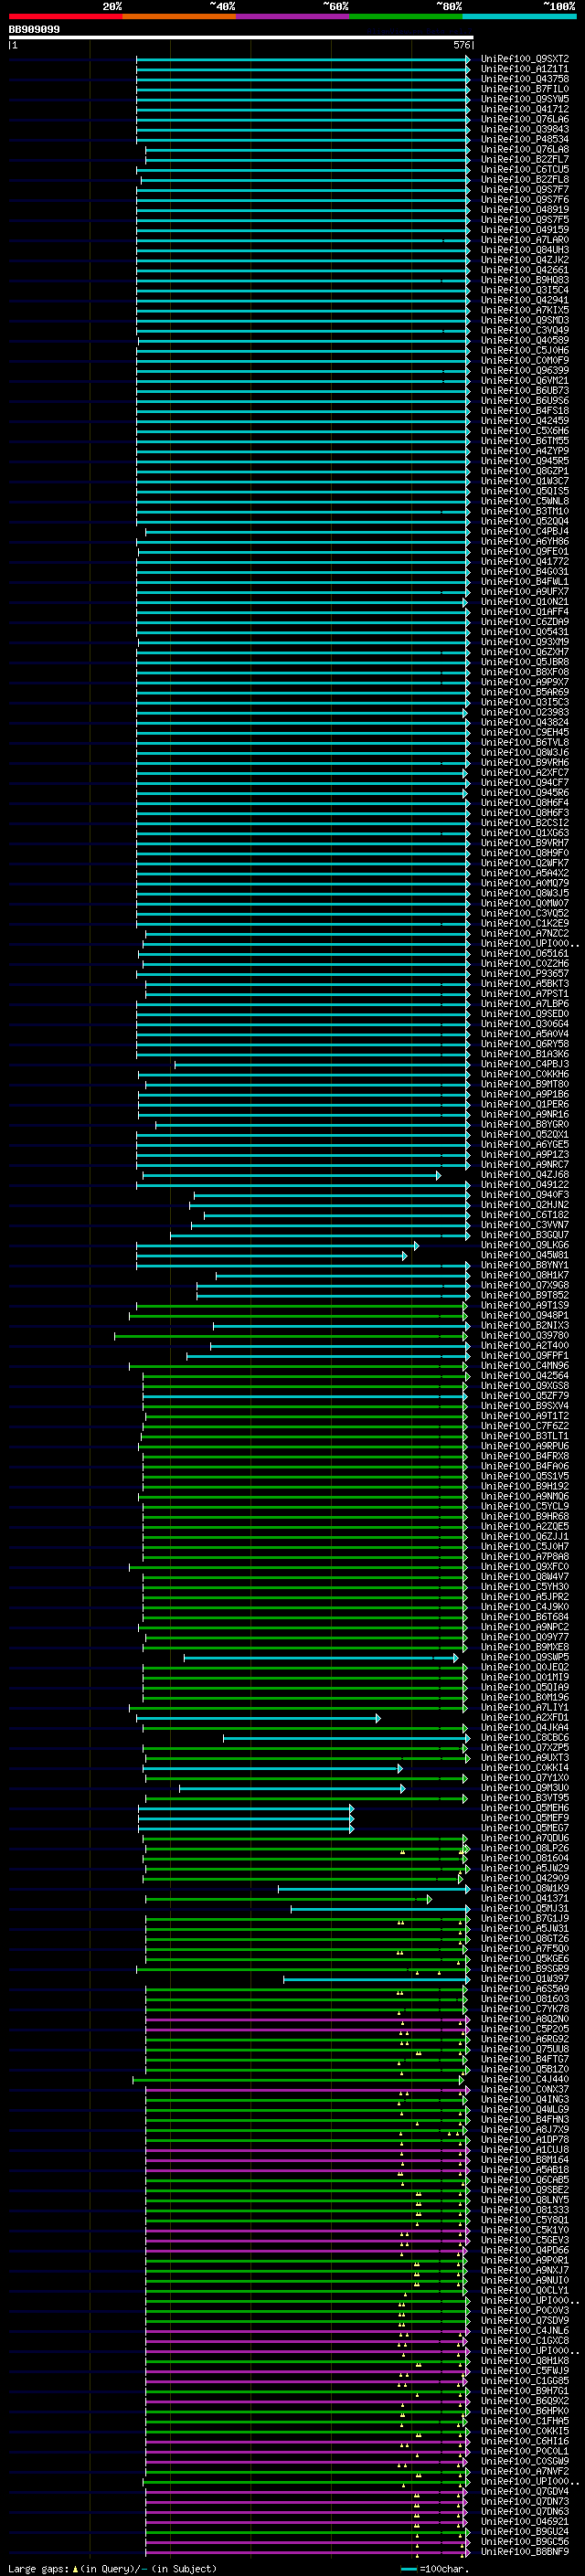The width and height of the screenshot is (585, 2576).
Task: Open hit UniRef100_C5K1Y0
Action: click(x=525, y=2230)
